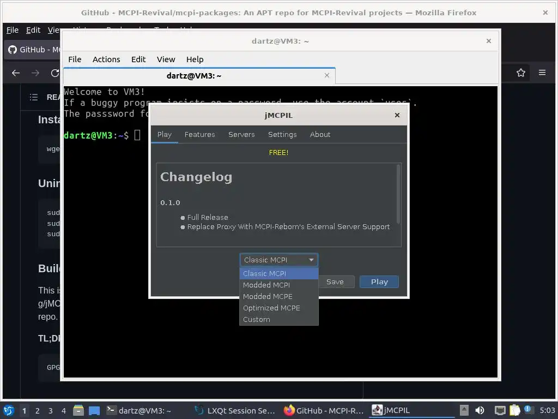
Task: Switch to virtual desktop 4
Action: 64,411
